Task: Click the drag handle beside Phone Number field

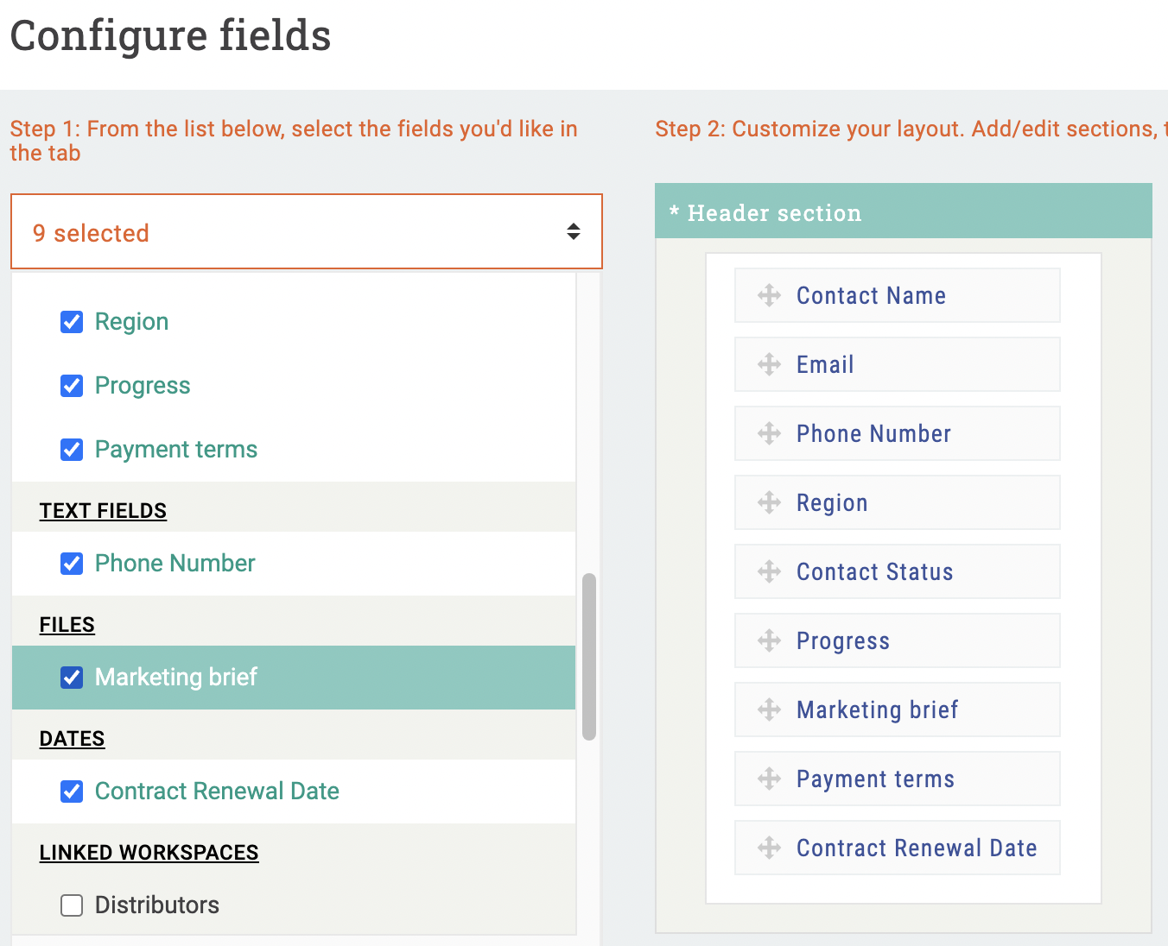Action: [769, 434]
